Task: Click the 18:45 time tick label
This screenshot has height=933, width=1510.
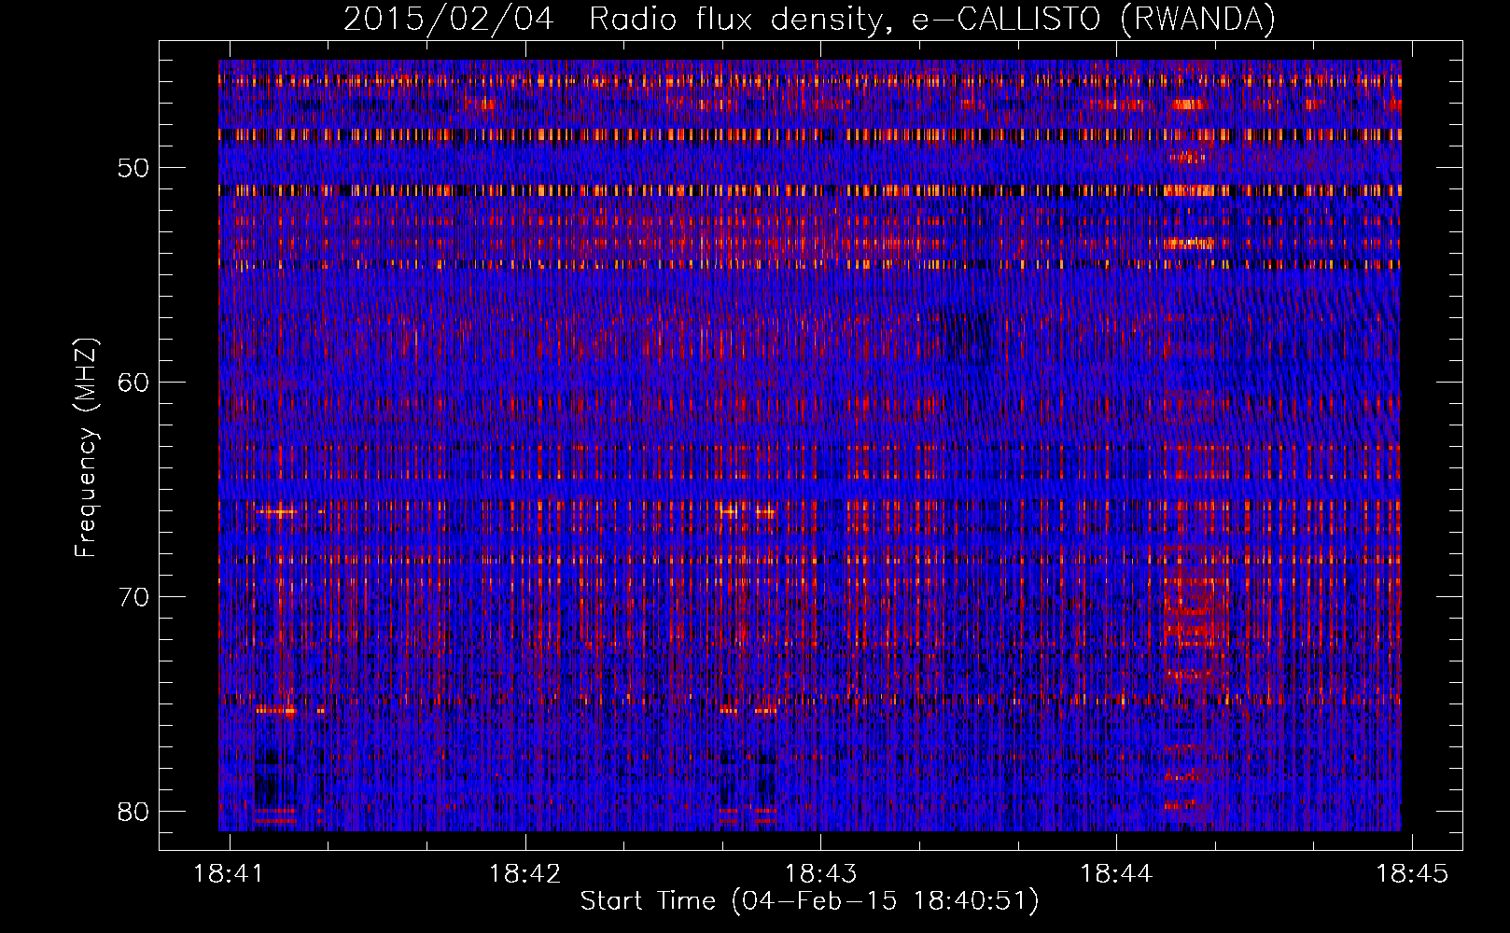Action: pos(1412,873)
